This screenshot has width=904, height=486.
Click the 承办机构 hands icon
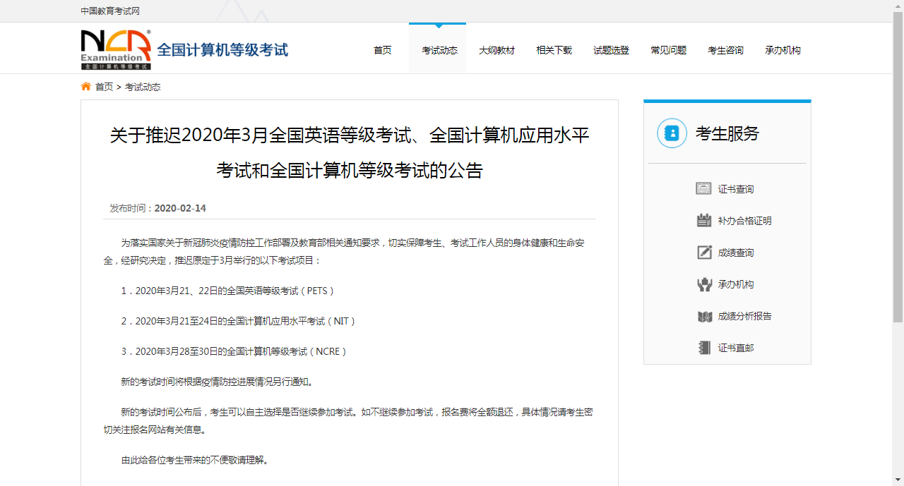(x=704, y=284)
